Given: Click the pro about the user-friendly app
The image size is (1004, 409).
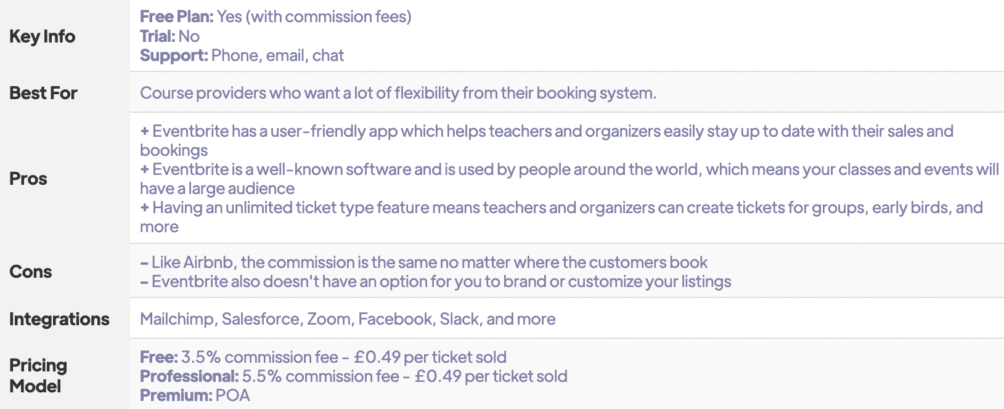Looking at the screenshot, I should pyautogui.click(x=546, y=132).
